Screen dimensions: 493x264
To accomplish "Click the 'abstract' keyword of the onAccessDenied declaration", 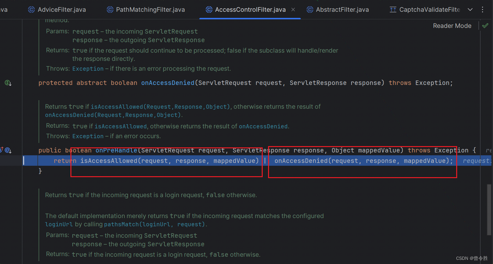I will click(x=92, y=83).
